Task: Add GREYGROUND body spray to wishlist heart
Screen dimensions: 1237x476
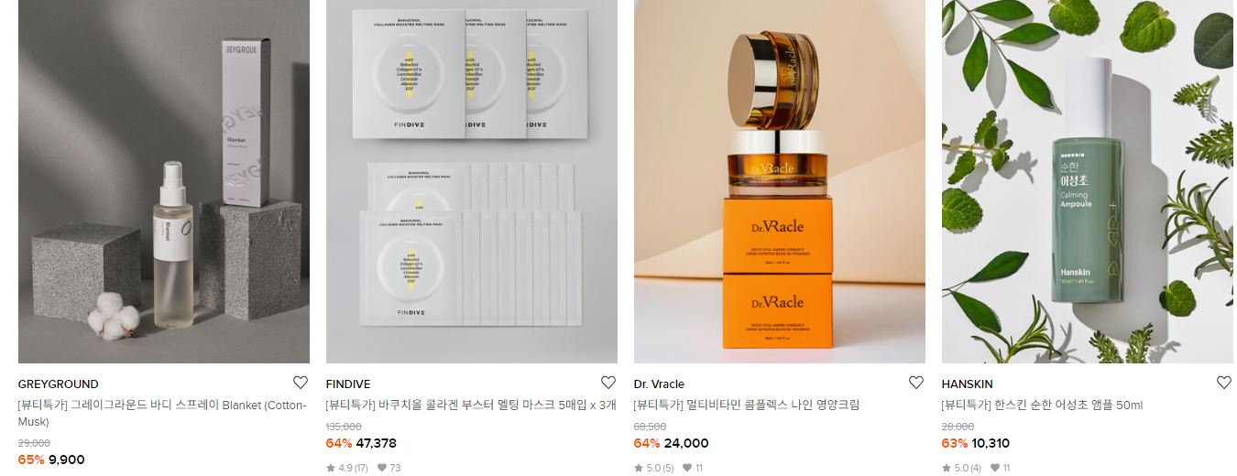Action: [301, 383]
